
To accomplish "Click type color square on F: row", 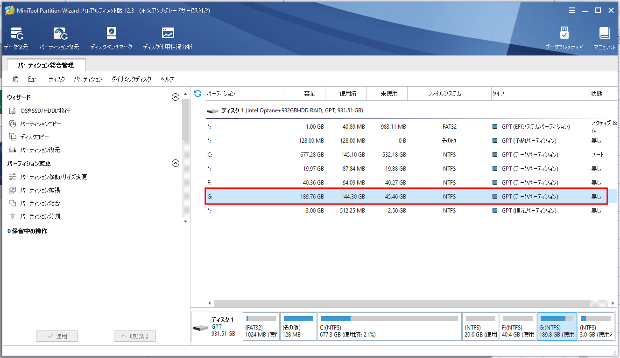I will (495, 183).
